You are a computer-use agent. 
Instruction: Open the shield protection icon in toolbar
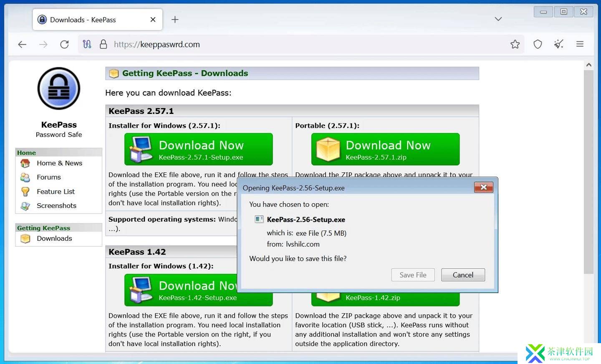[x=538, y=44]
